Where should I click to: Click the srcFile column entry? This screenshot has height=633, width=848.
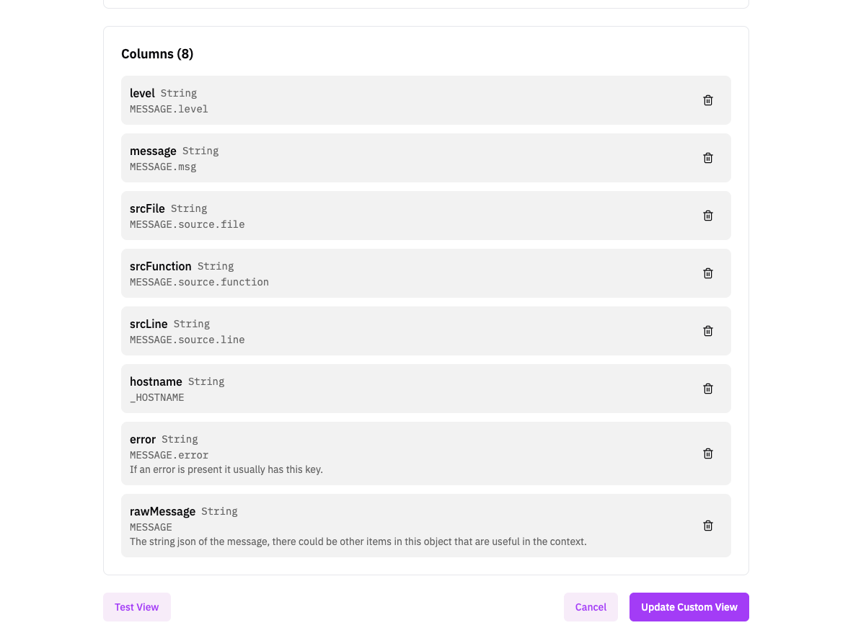click(404, 216)
